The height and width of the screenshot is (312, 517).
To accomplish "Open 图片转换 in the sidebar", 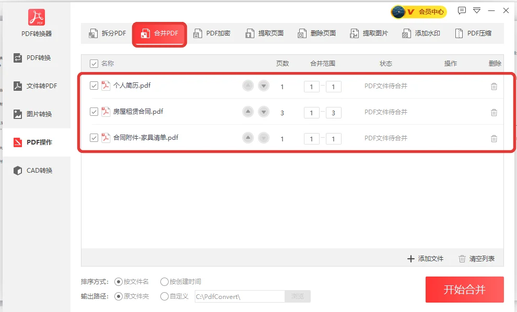I will (37, 114).
